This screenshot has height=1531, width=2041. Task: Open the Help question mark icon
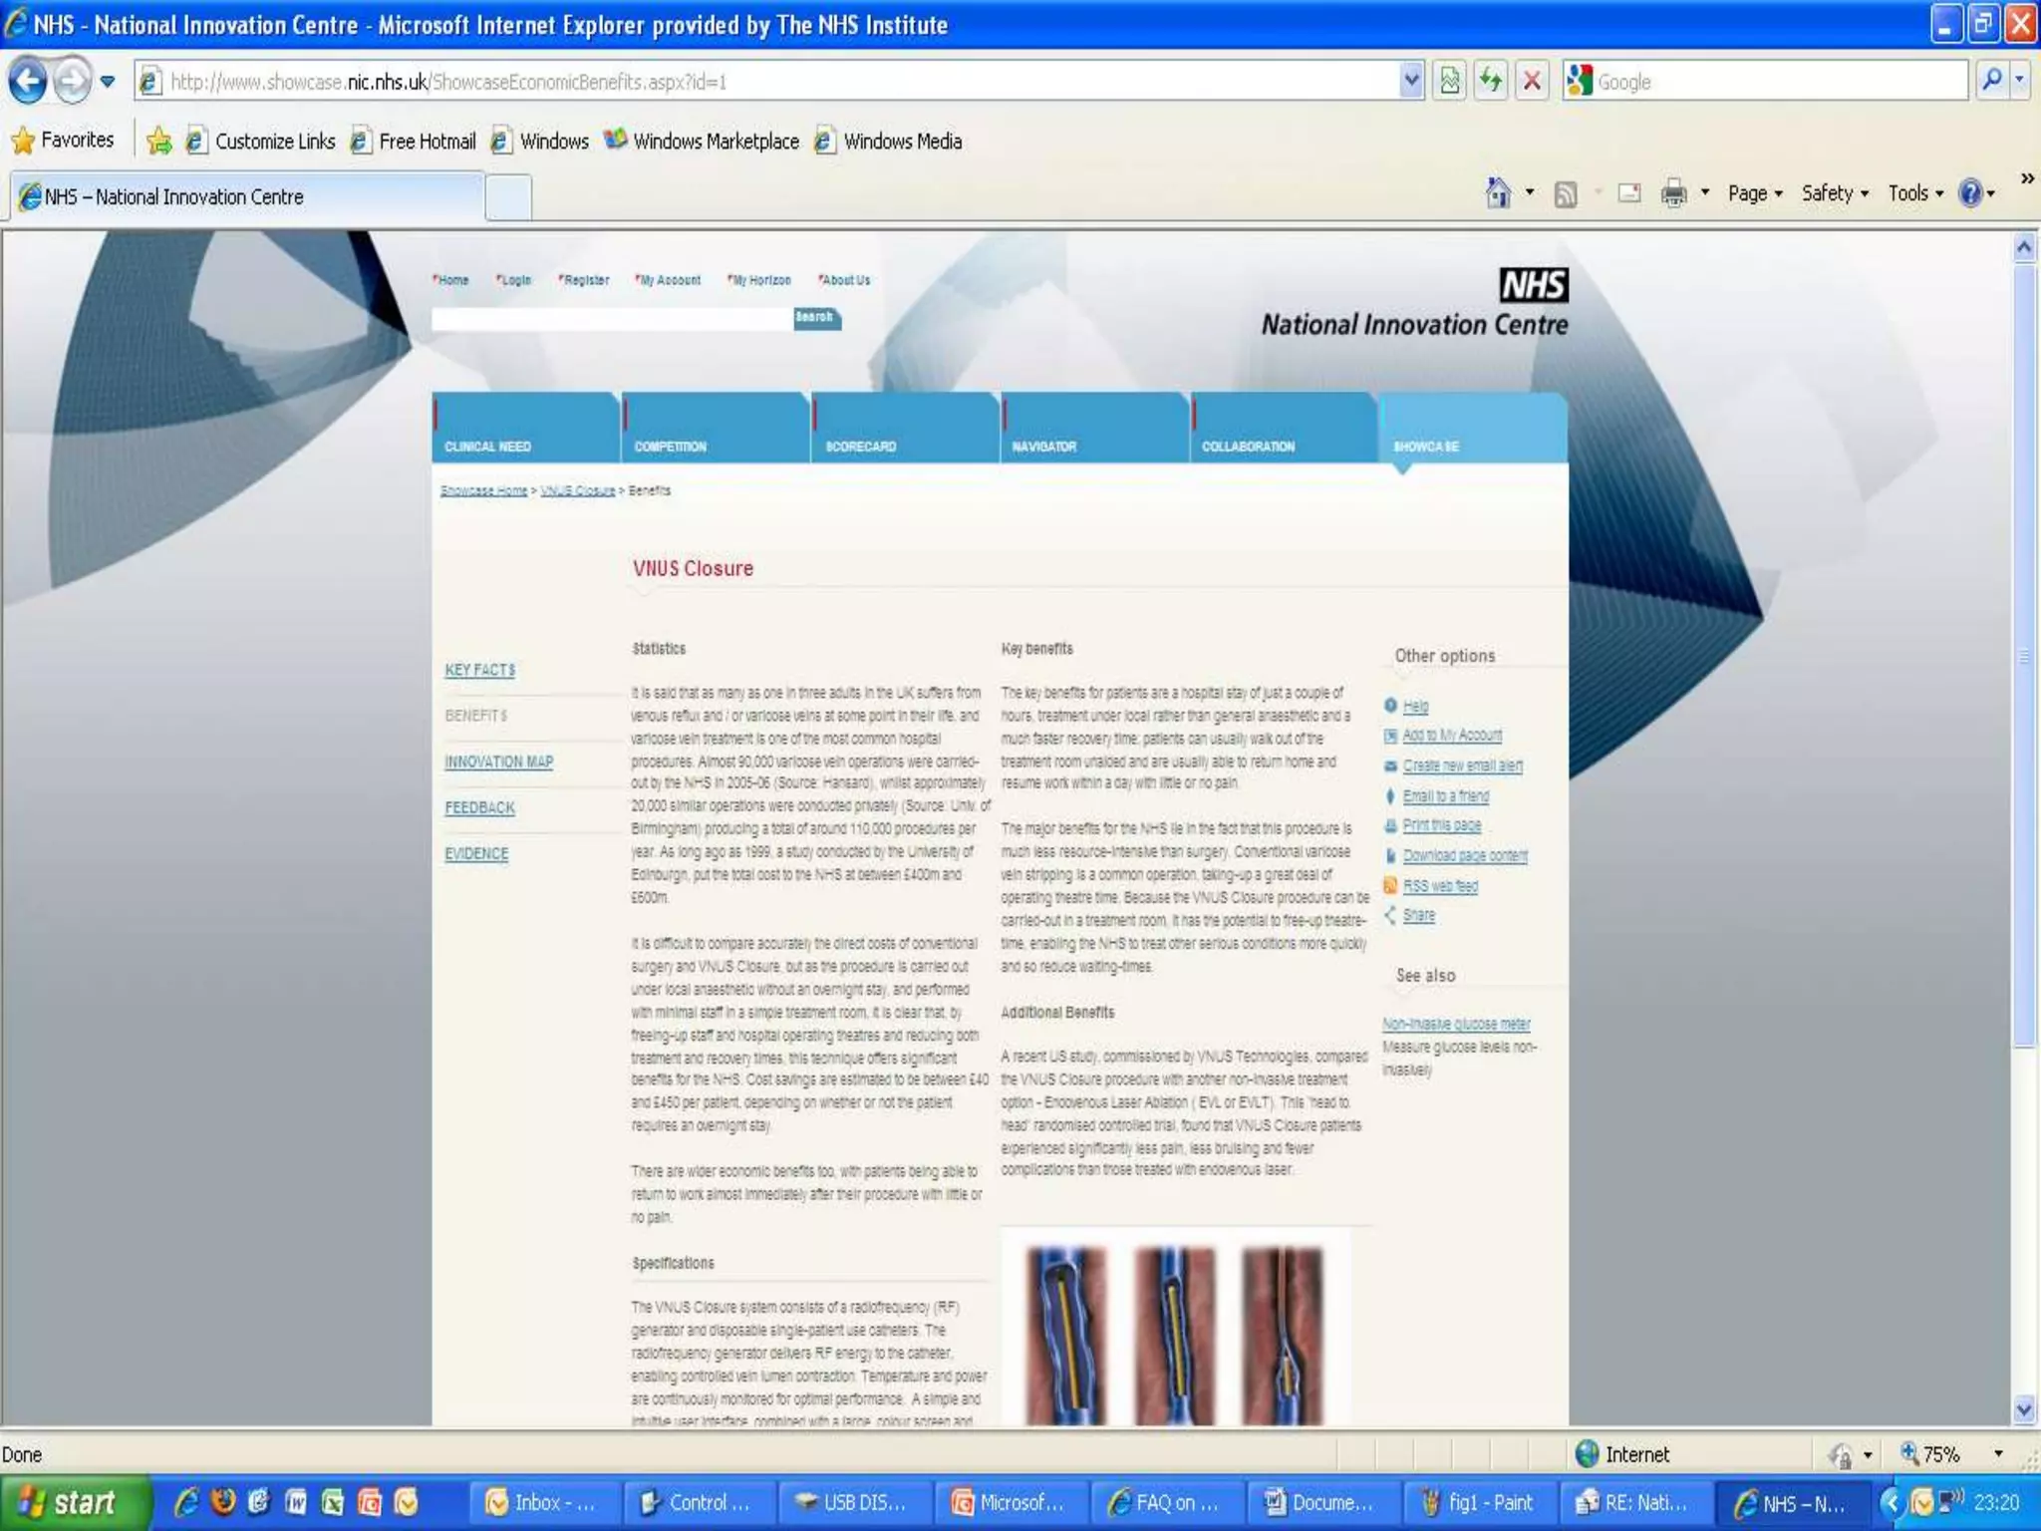point(1969,192)
